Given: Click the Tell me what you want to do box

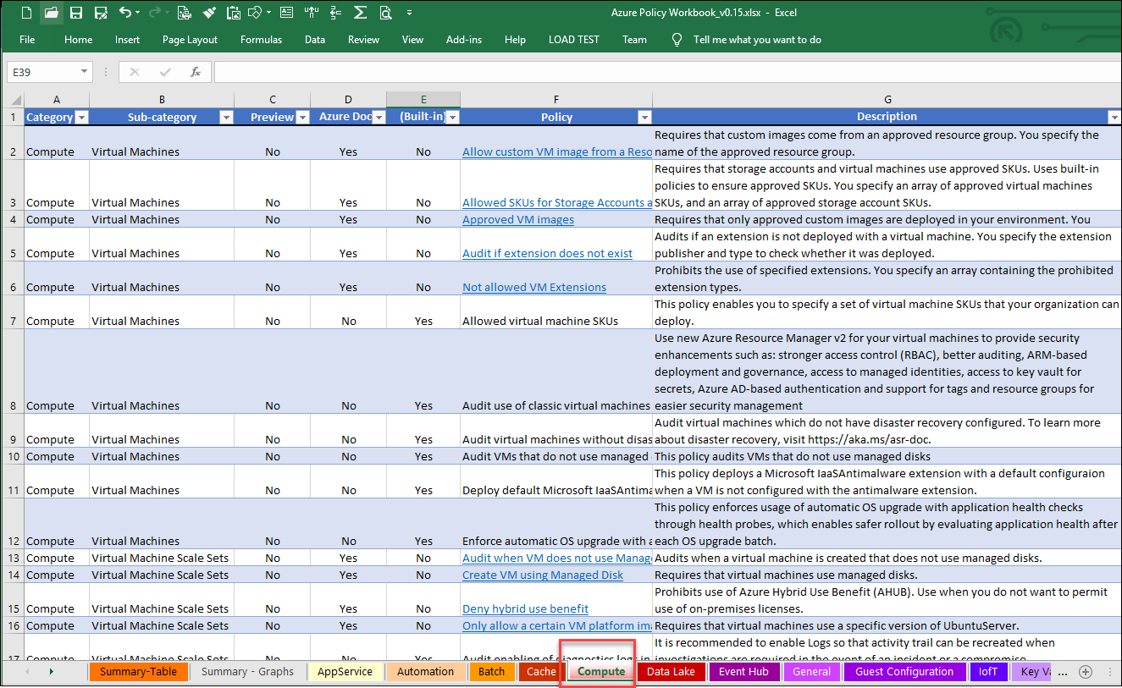Looking at the screenshot, I should tap(757, 40).
